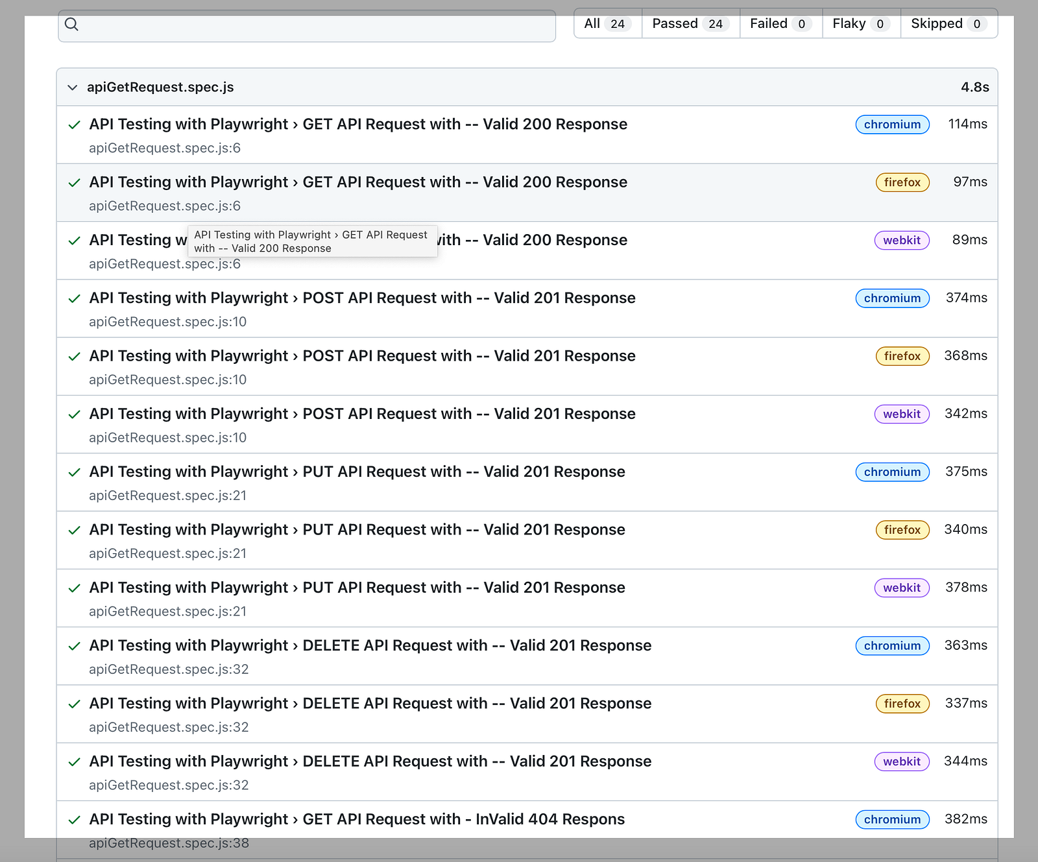Select the Flaky filter
Viewport: 1038px width, 862px height.
[x=862, y=23]
